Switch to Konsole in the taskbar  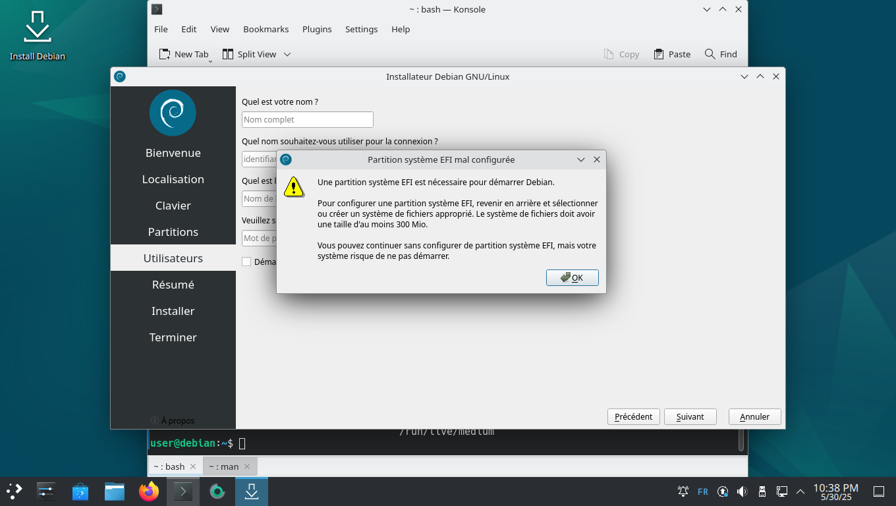pyautogui.click(x=183, y=491)
